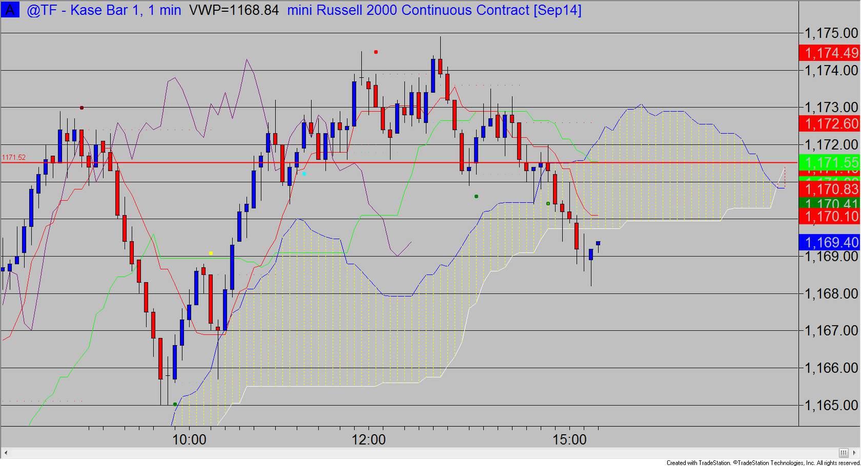The image size is (861, 466).
Task: Click the cyan signal dot on the chart
Action: [304, 174]
